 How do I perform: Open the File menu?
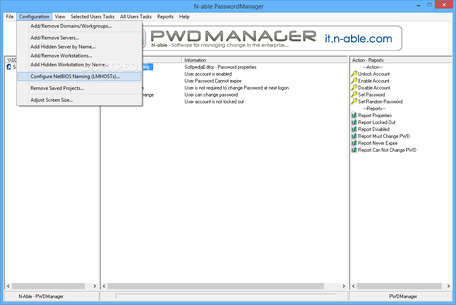(10, 17)
